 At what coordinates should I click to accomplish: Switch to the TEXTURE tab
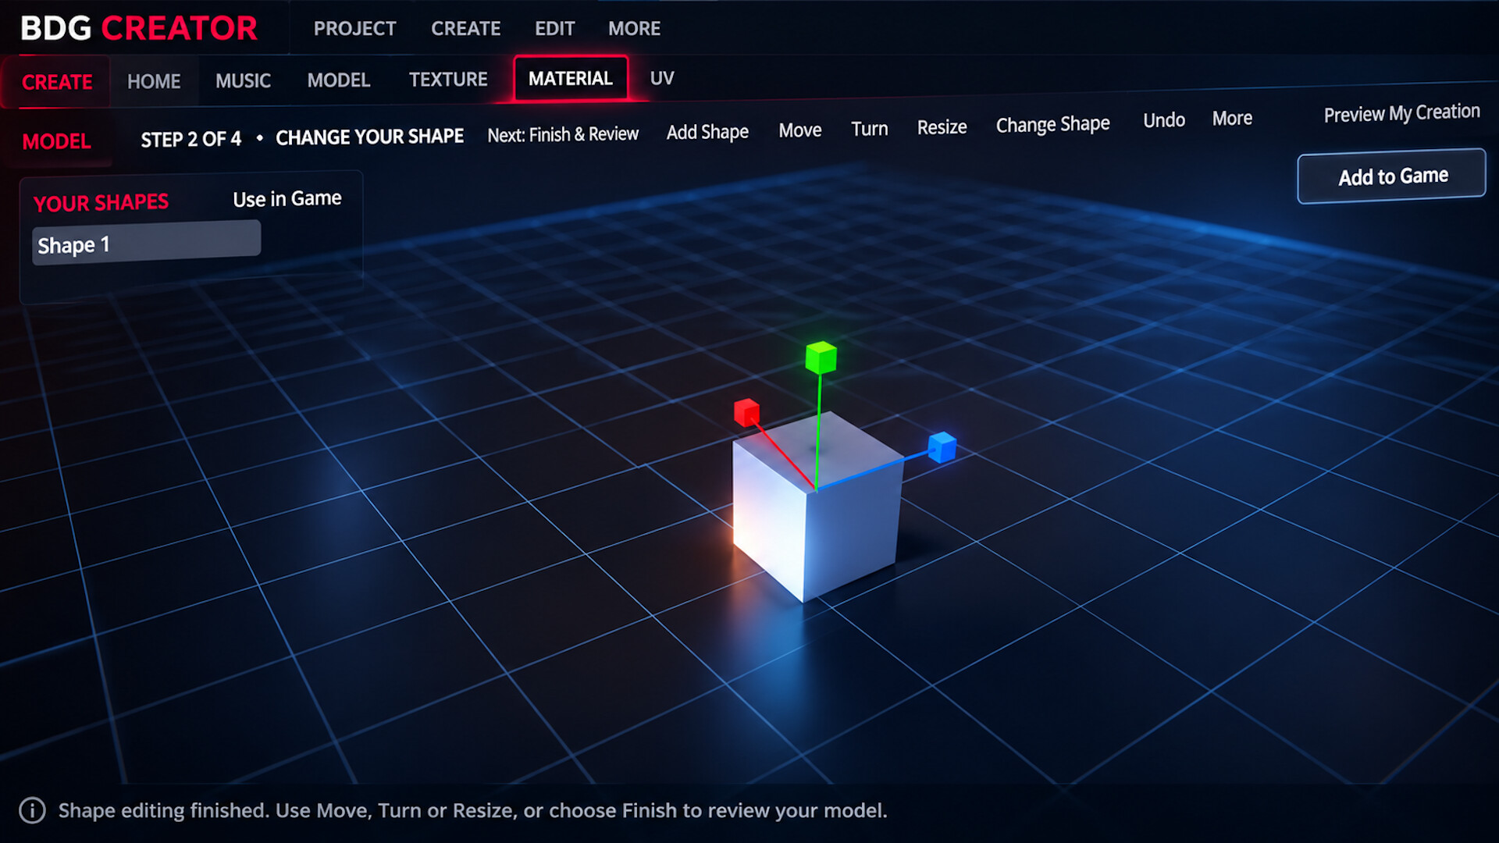448,79
